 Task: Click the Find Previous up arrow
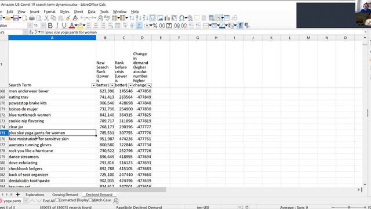[x=32, y=201]
